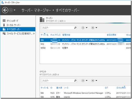Viewport: 132px width, 99px height.
Task: Sort servers by 前回の更新 column
Action: click(112, 35)
